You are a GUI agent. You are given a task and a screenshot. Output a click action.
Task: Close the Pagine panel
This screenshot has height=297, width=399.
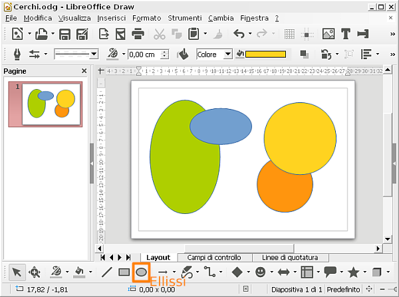[x=84, y=71]
